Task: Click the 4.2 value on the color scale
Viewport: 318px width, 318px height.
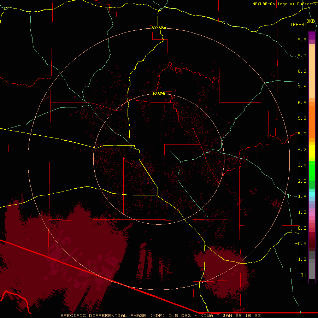Action: coord(302,150)
